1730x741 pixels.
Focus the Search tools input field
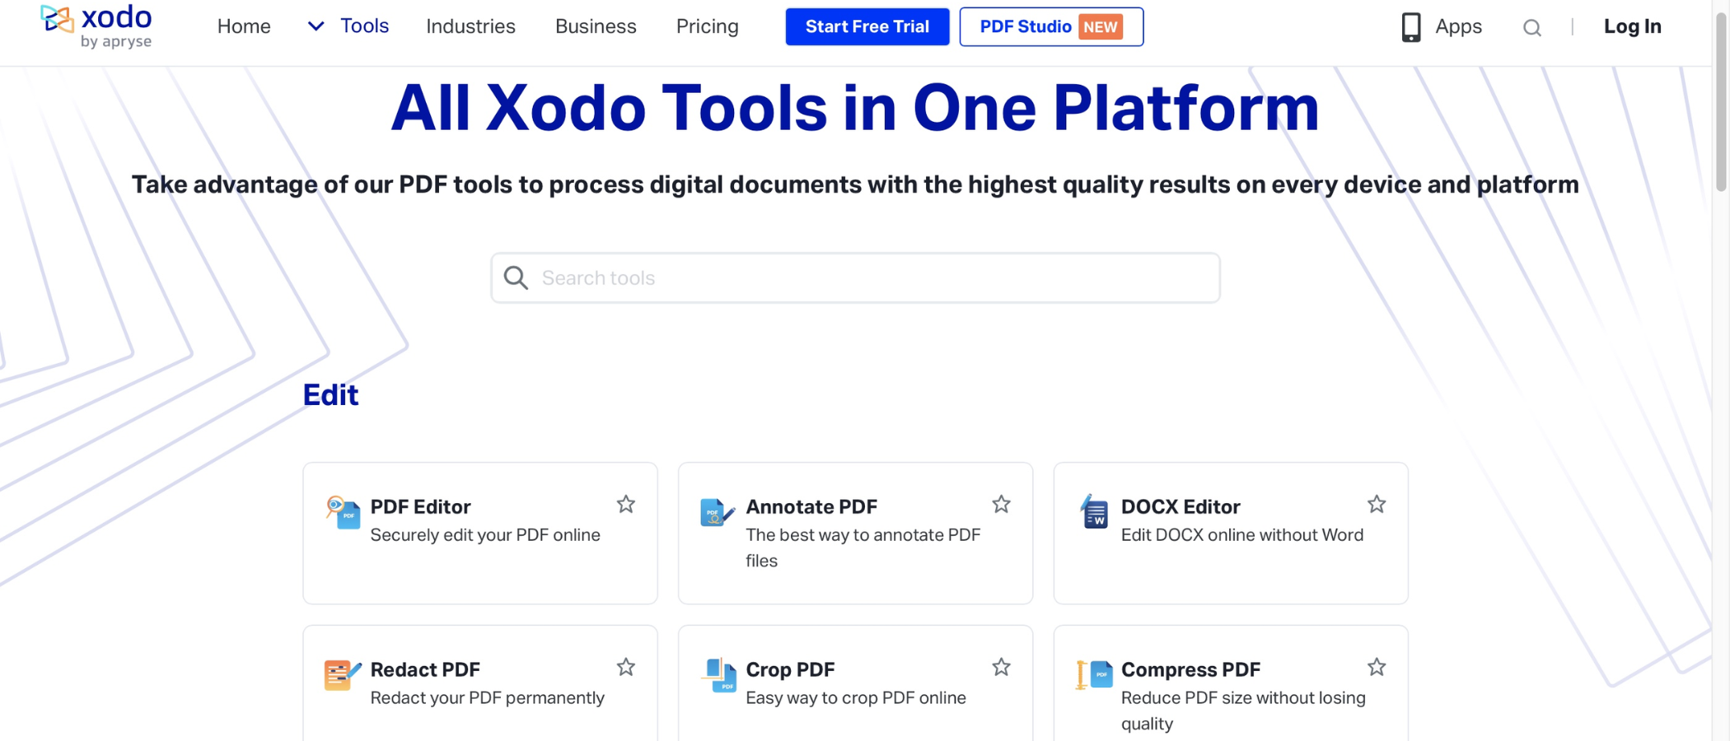[855, 277]
